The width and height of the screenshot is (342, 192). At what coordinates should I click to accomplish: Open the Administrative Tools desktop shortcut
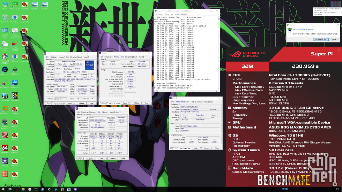(x=5, y=45)
